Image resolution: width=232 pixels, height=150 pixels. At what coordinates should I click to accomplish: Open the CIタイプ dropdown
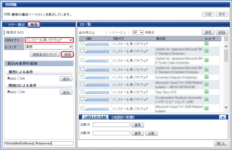(x=49, y=40)
